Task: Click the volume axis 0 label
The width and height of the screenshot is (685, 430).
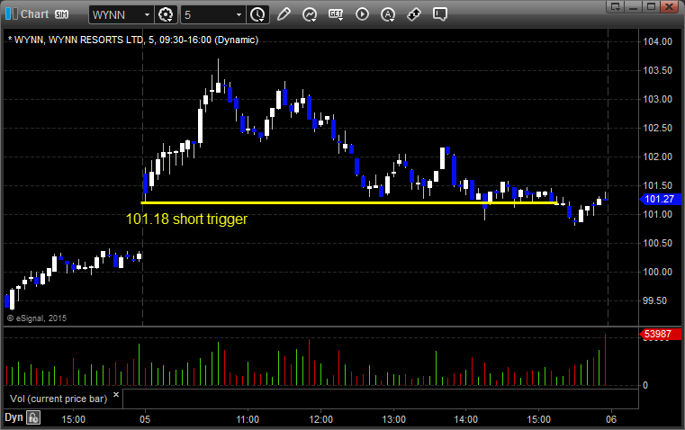Action: 645,386
